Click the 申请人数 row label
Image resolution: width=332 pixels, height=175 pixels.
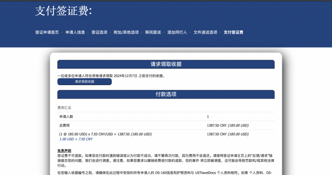coord(66,117)
